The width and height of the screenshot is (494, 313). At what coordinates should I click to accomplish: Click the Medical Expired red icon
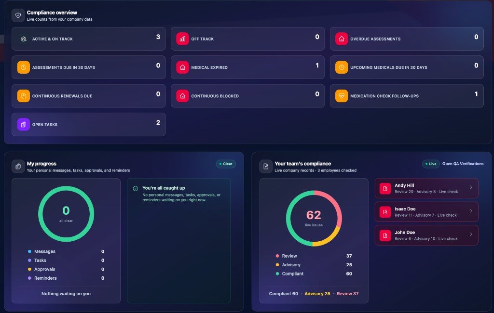click(x=182, y=67)
